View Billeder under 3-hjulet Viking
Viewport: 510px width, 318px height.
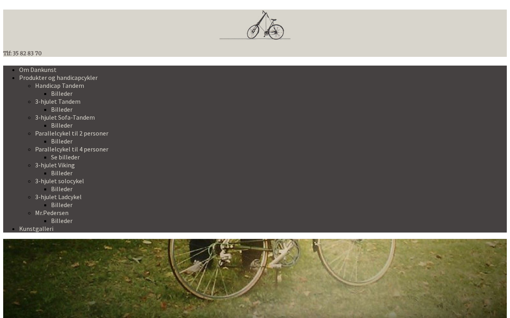pyautogui.click(x=62, y=173)
